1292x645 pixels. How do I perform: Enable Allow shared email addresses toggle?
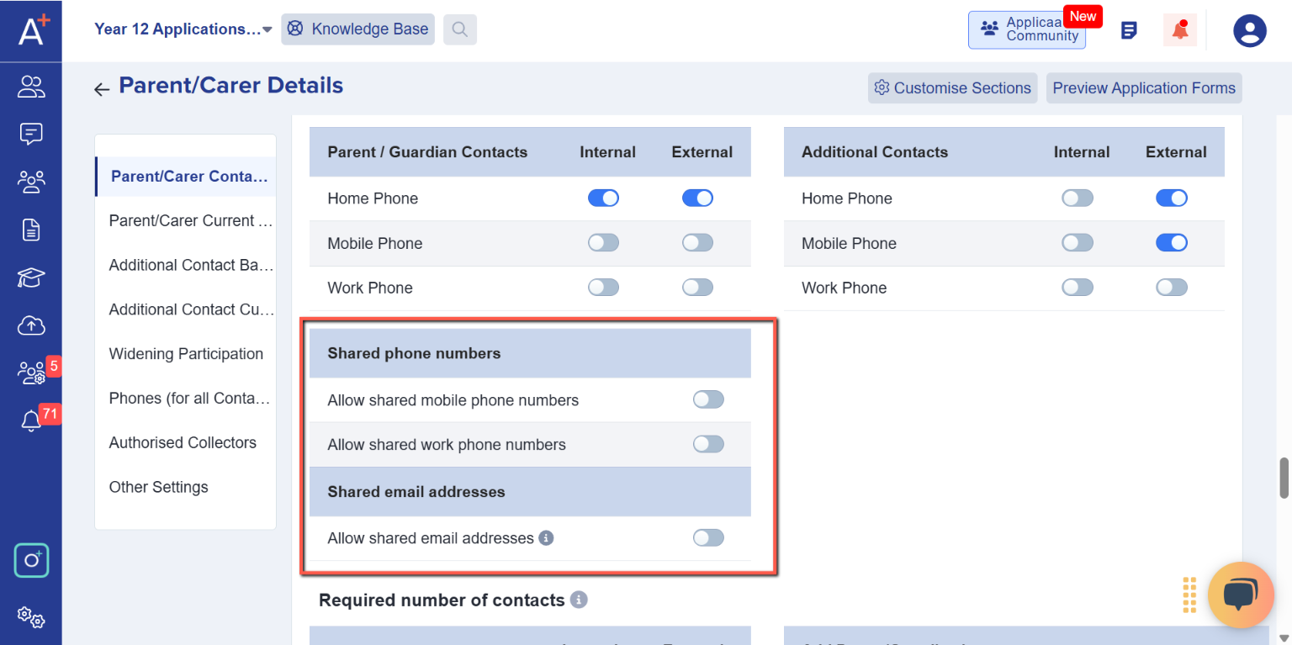pyautogui.click(x=708, y=538)
